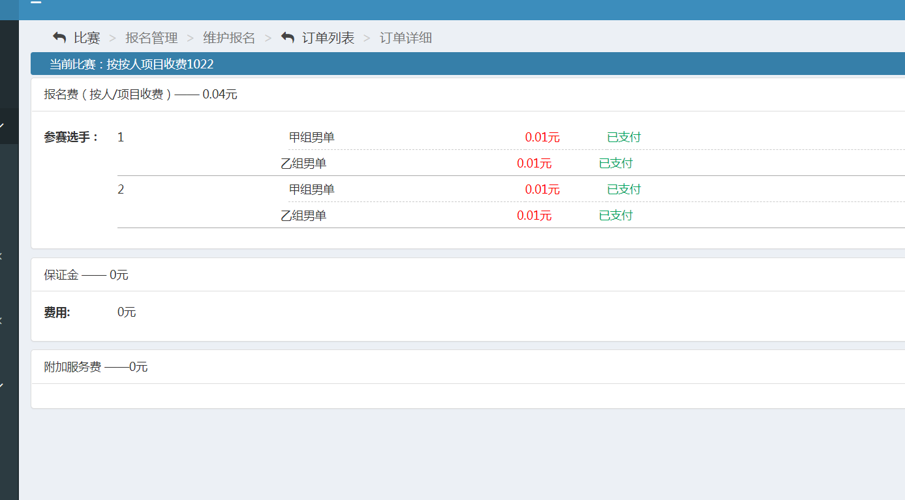Viewport: 905px width, 500px height.
Task: Click 乙组男单 under player 1
Action: tap(303, 163)
